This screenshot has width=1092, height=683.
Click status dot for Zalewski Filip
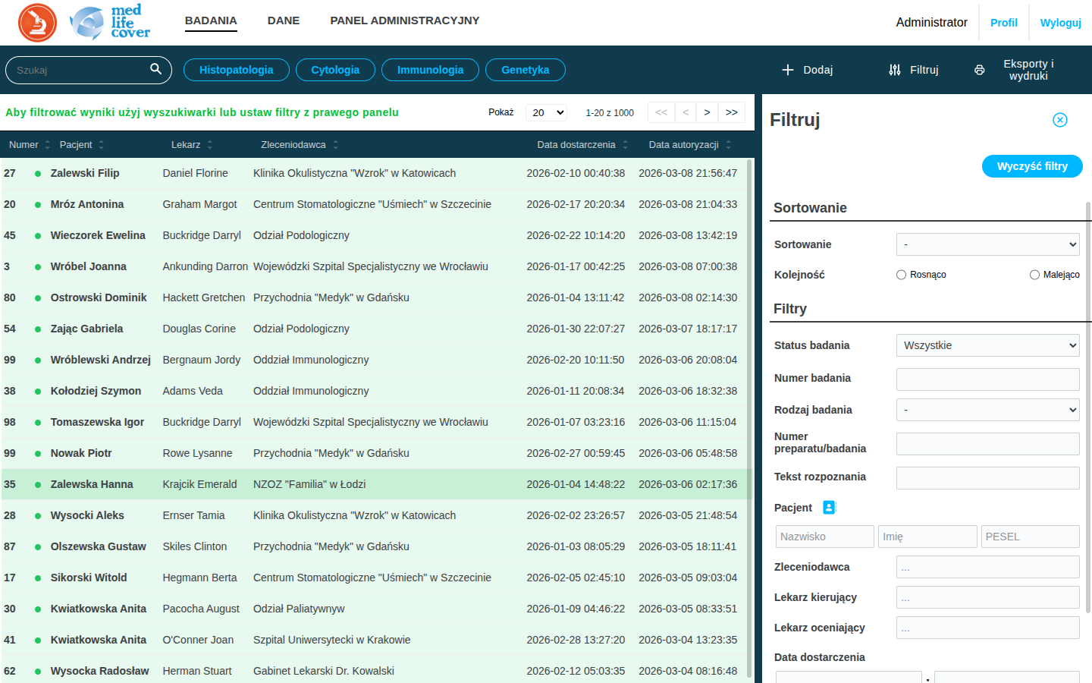click(x=38, y=174)
